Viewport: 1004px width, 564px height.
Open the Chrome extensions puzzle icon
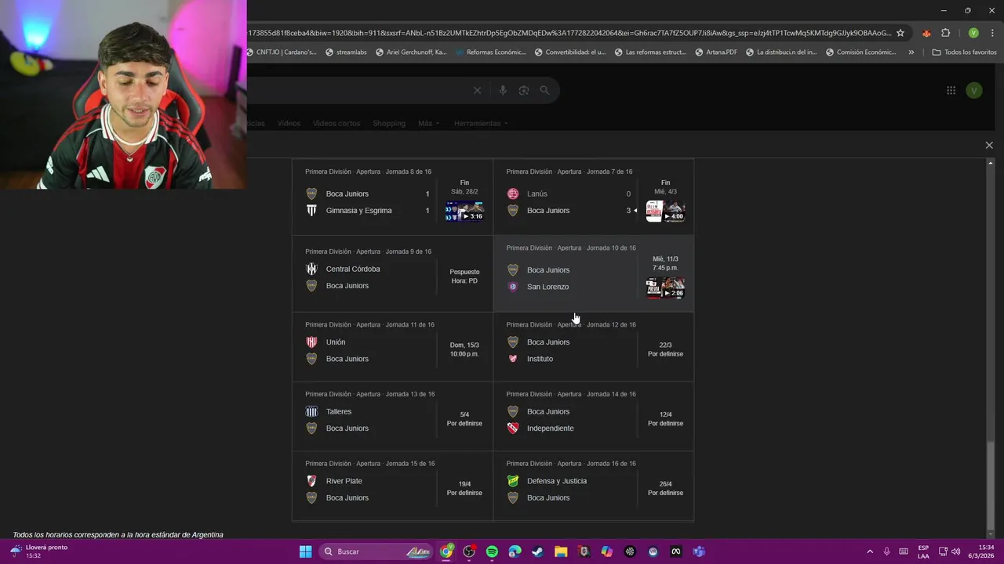pos(945,33)
